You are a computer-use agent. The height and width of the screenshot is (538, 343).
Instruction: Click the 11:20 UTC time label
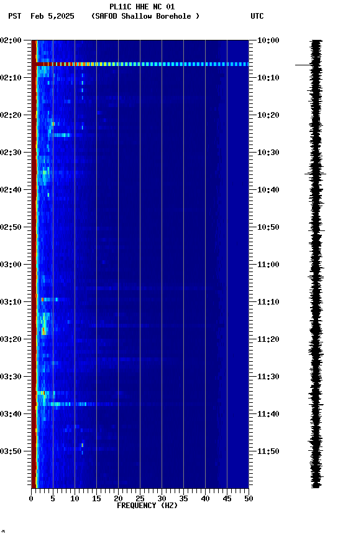tap(268, 339)
